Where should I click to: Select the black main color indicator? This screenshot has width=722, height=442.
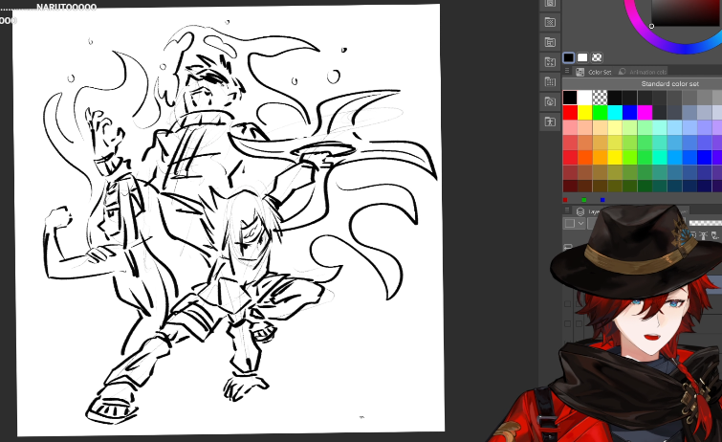pos(569,57)
